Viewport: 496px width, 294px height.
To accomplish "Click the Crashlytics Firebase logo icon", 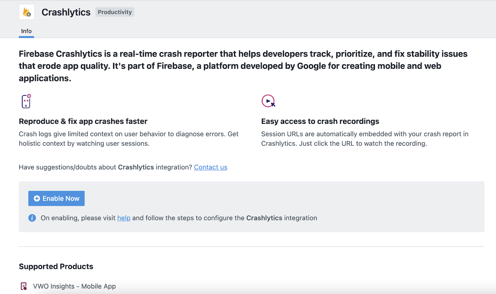I will [27, 12].
